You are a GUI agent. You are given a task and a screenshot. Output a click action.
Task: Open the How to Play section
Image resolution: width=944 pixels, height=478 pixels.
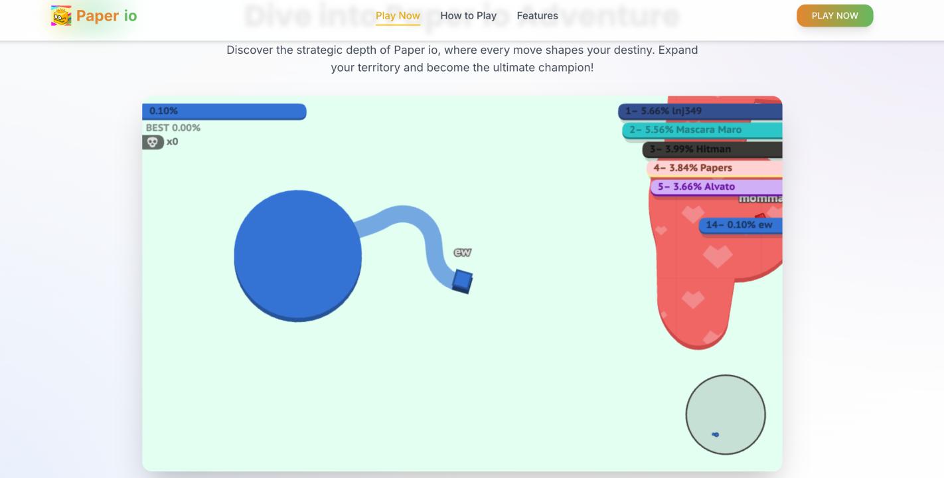468,16
